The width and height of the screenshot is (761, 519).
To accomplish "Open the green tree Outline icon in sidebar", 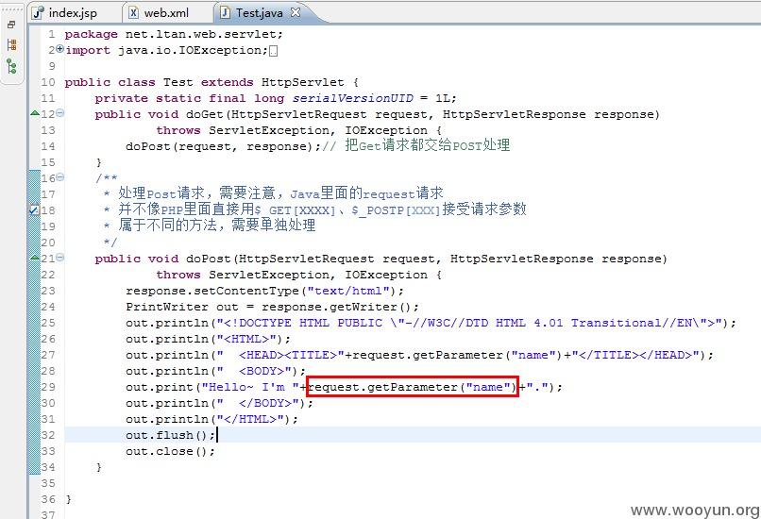I will click(11, 66).
